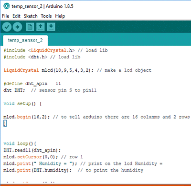This screenshot has height=186, width=191.
Task: Open a sketch with the up-arrow icon
Action: (x=41, y=27)
